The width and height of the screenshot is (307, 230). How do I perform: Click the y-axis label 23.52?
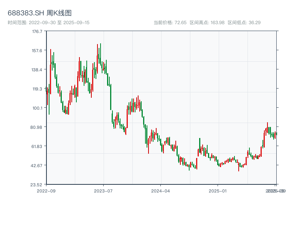pos(36,185)
